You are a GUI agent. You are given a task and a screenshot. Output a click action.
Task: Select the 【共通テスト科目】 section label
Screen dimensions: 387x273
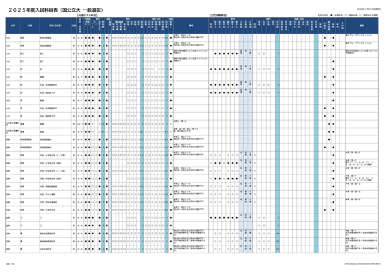(88, 14)
